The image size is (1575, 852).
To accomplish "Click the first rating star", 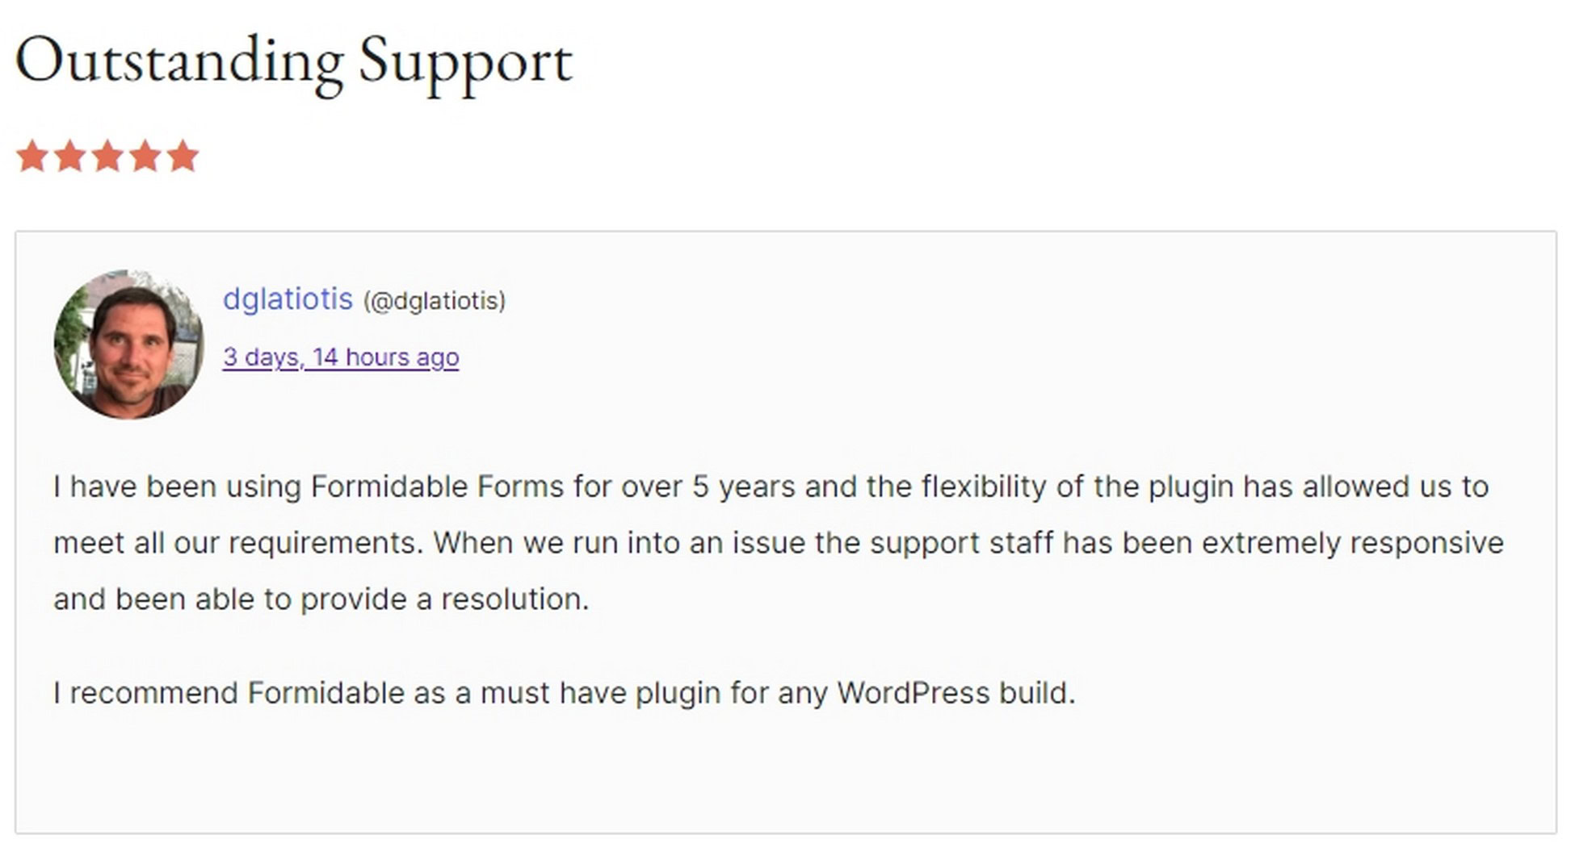I will pos(32,156).
